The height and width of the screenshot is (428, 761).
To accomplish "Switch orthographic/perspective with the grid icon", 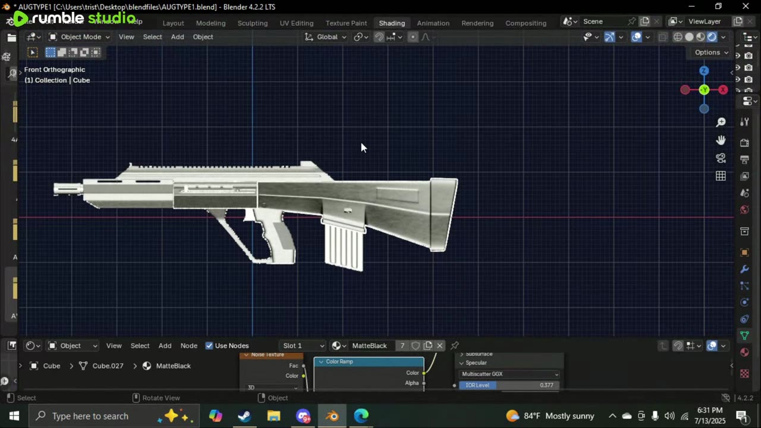I will click(x=721, y=176).
